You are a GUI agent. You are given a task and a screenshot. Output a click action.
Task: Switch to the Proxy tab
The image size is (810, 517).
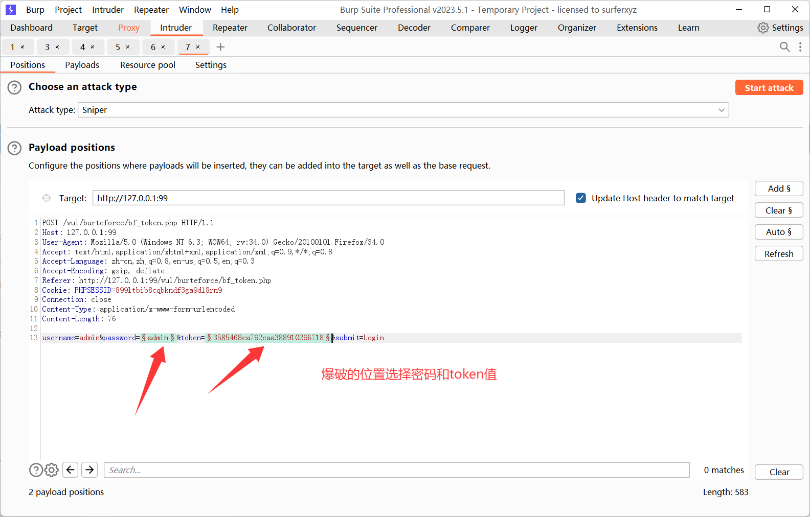pyautogui.click(x=129, y=28)
